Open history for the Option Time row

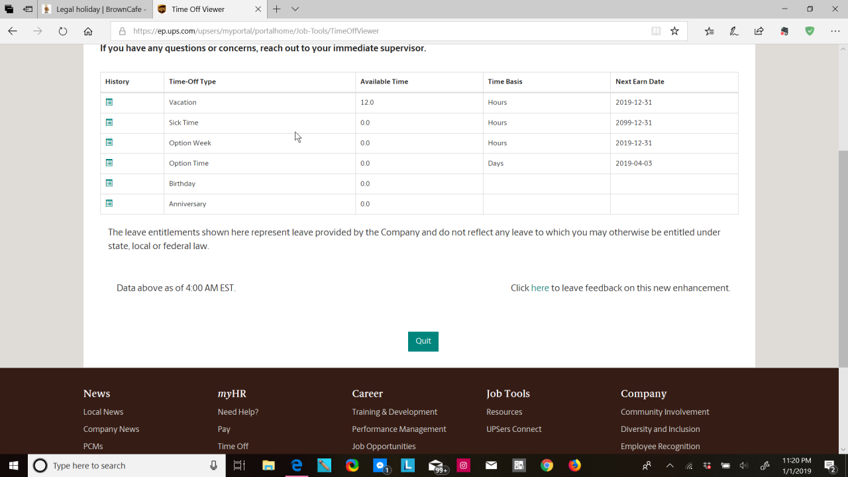point(109,163)
